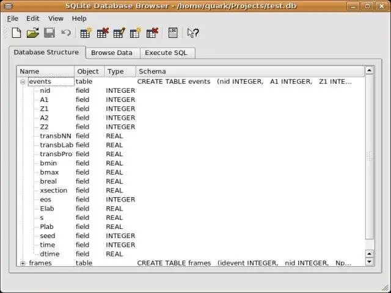Select the xsection field row
Screen dimensions: 391x293
[191, 190]
